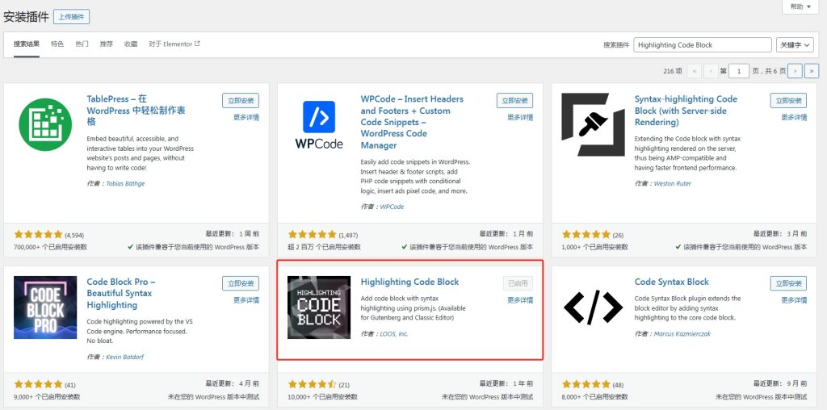
Task: Click the Highlighting Code Block plugin thumbnail
Action: tap(319, 307)
